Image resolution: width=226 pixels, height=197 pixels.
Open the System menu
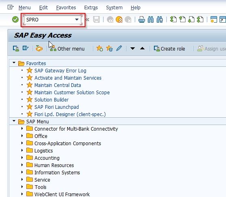114,8
